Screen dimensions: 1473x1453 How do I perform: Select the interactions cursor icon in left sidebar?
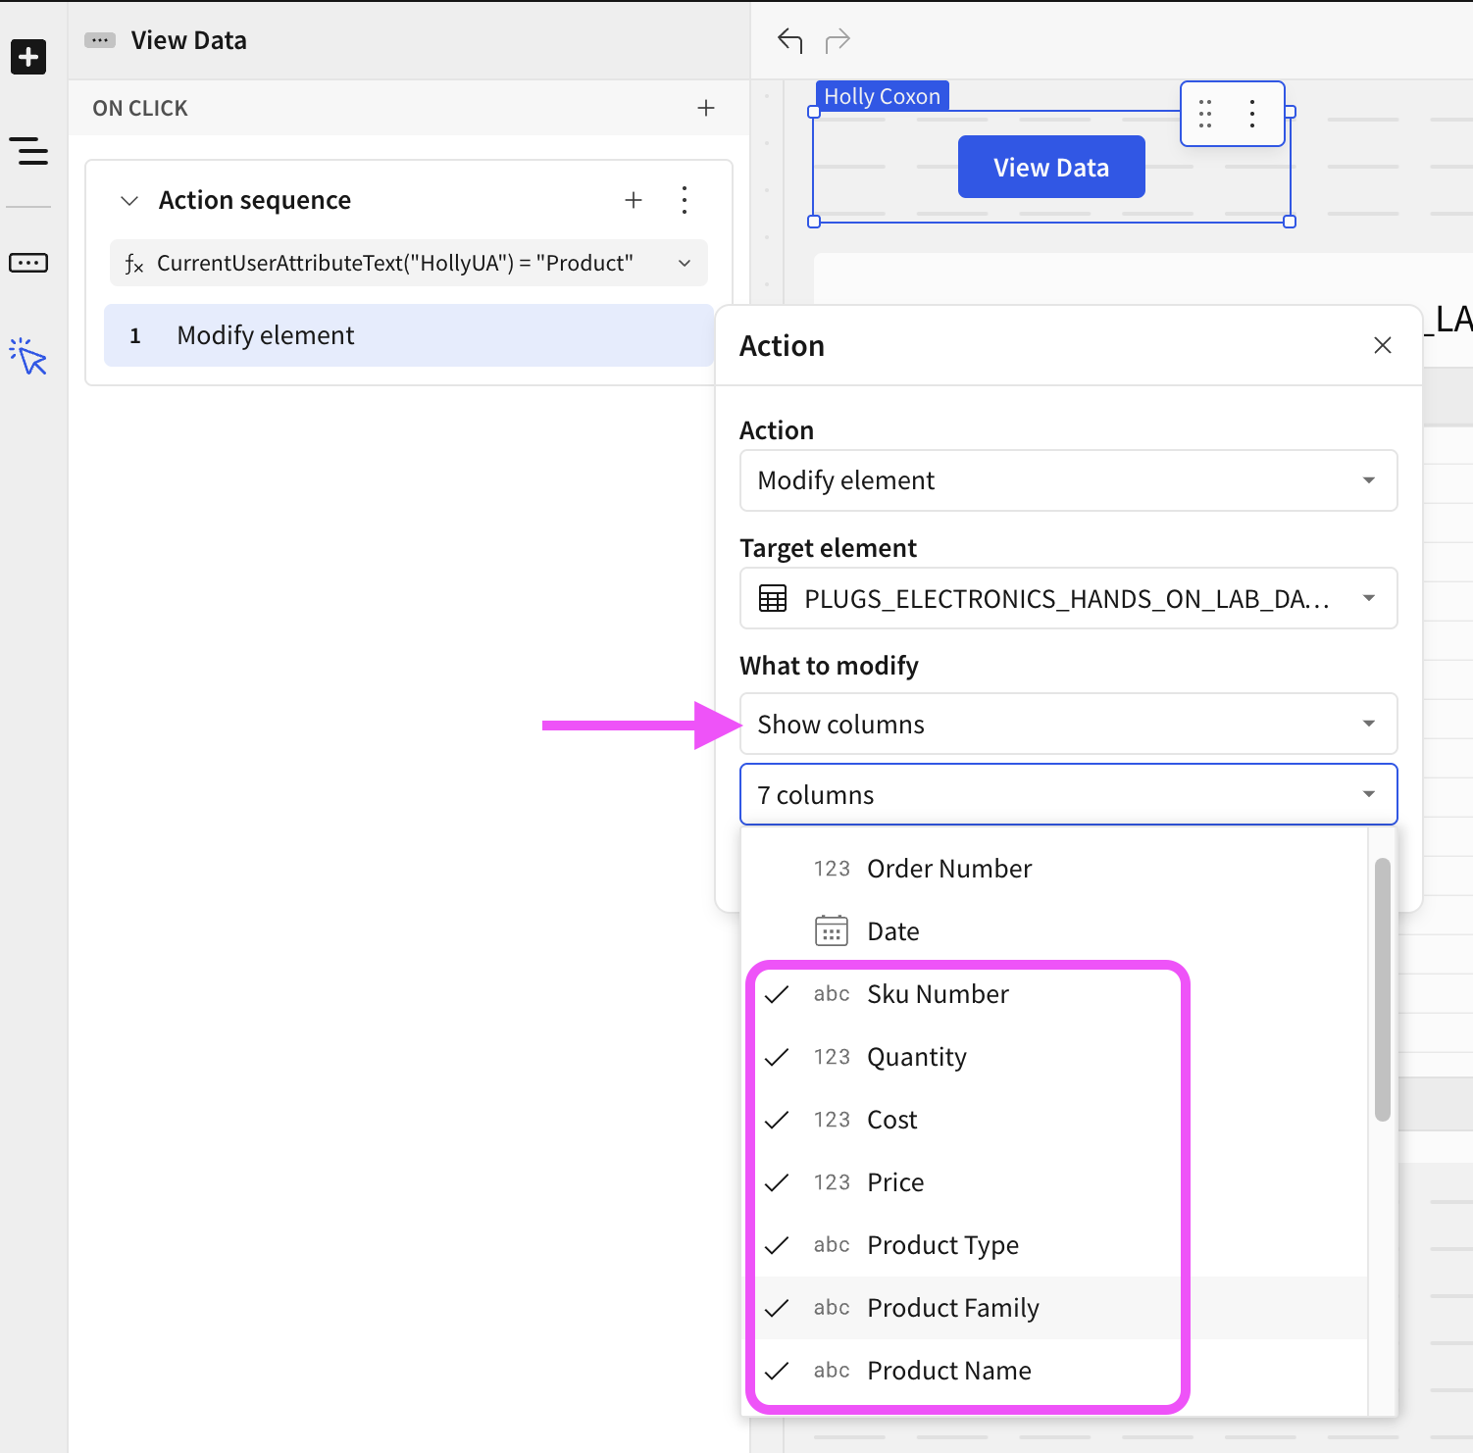(28, 358)
